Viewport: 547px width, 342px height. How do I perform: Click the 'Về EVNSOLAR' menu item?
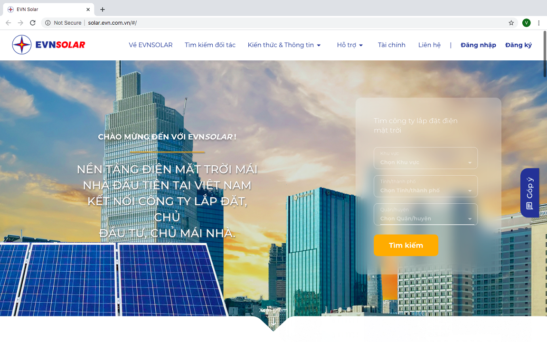pos(151,45)
